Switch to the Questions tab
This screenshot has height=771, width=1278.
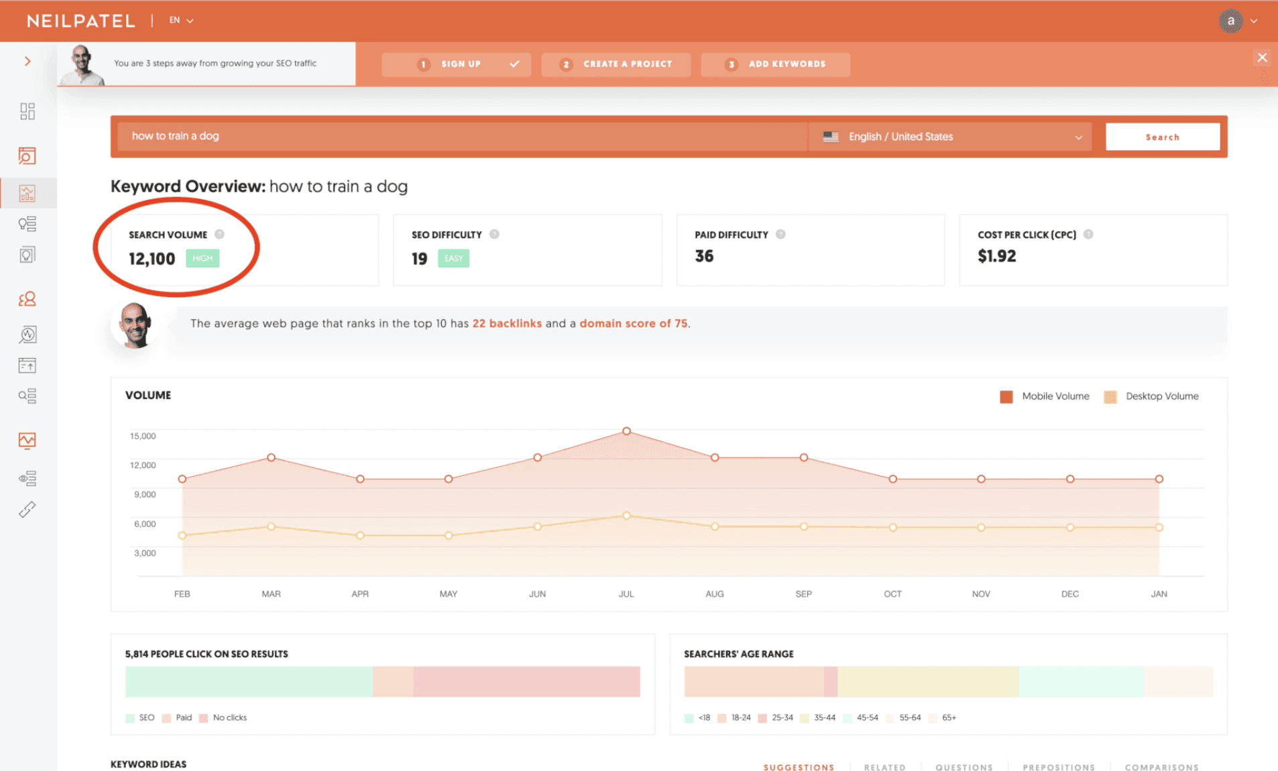point(964,766)
